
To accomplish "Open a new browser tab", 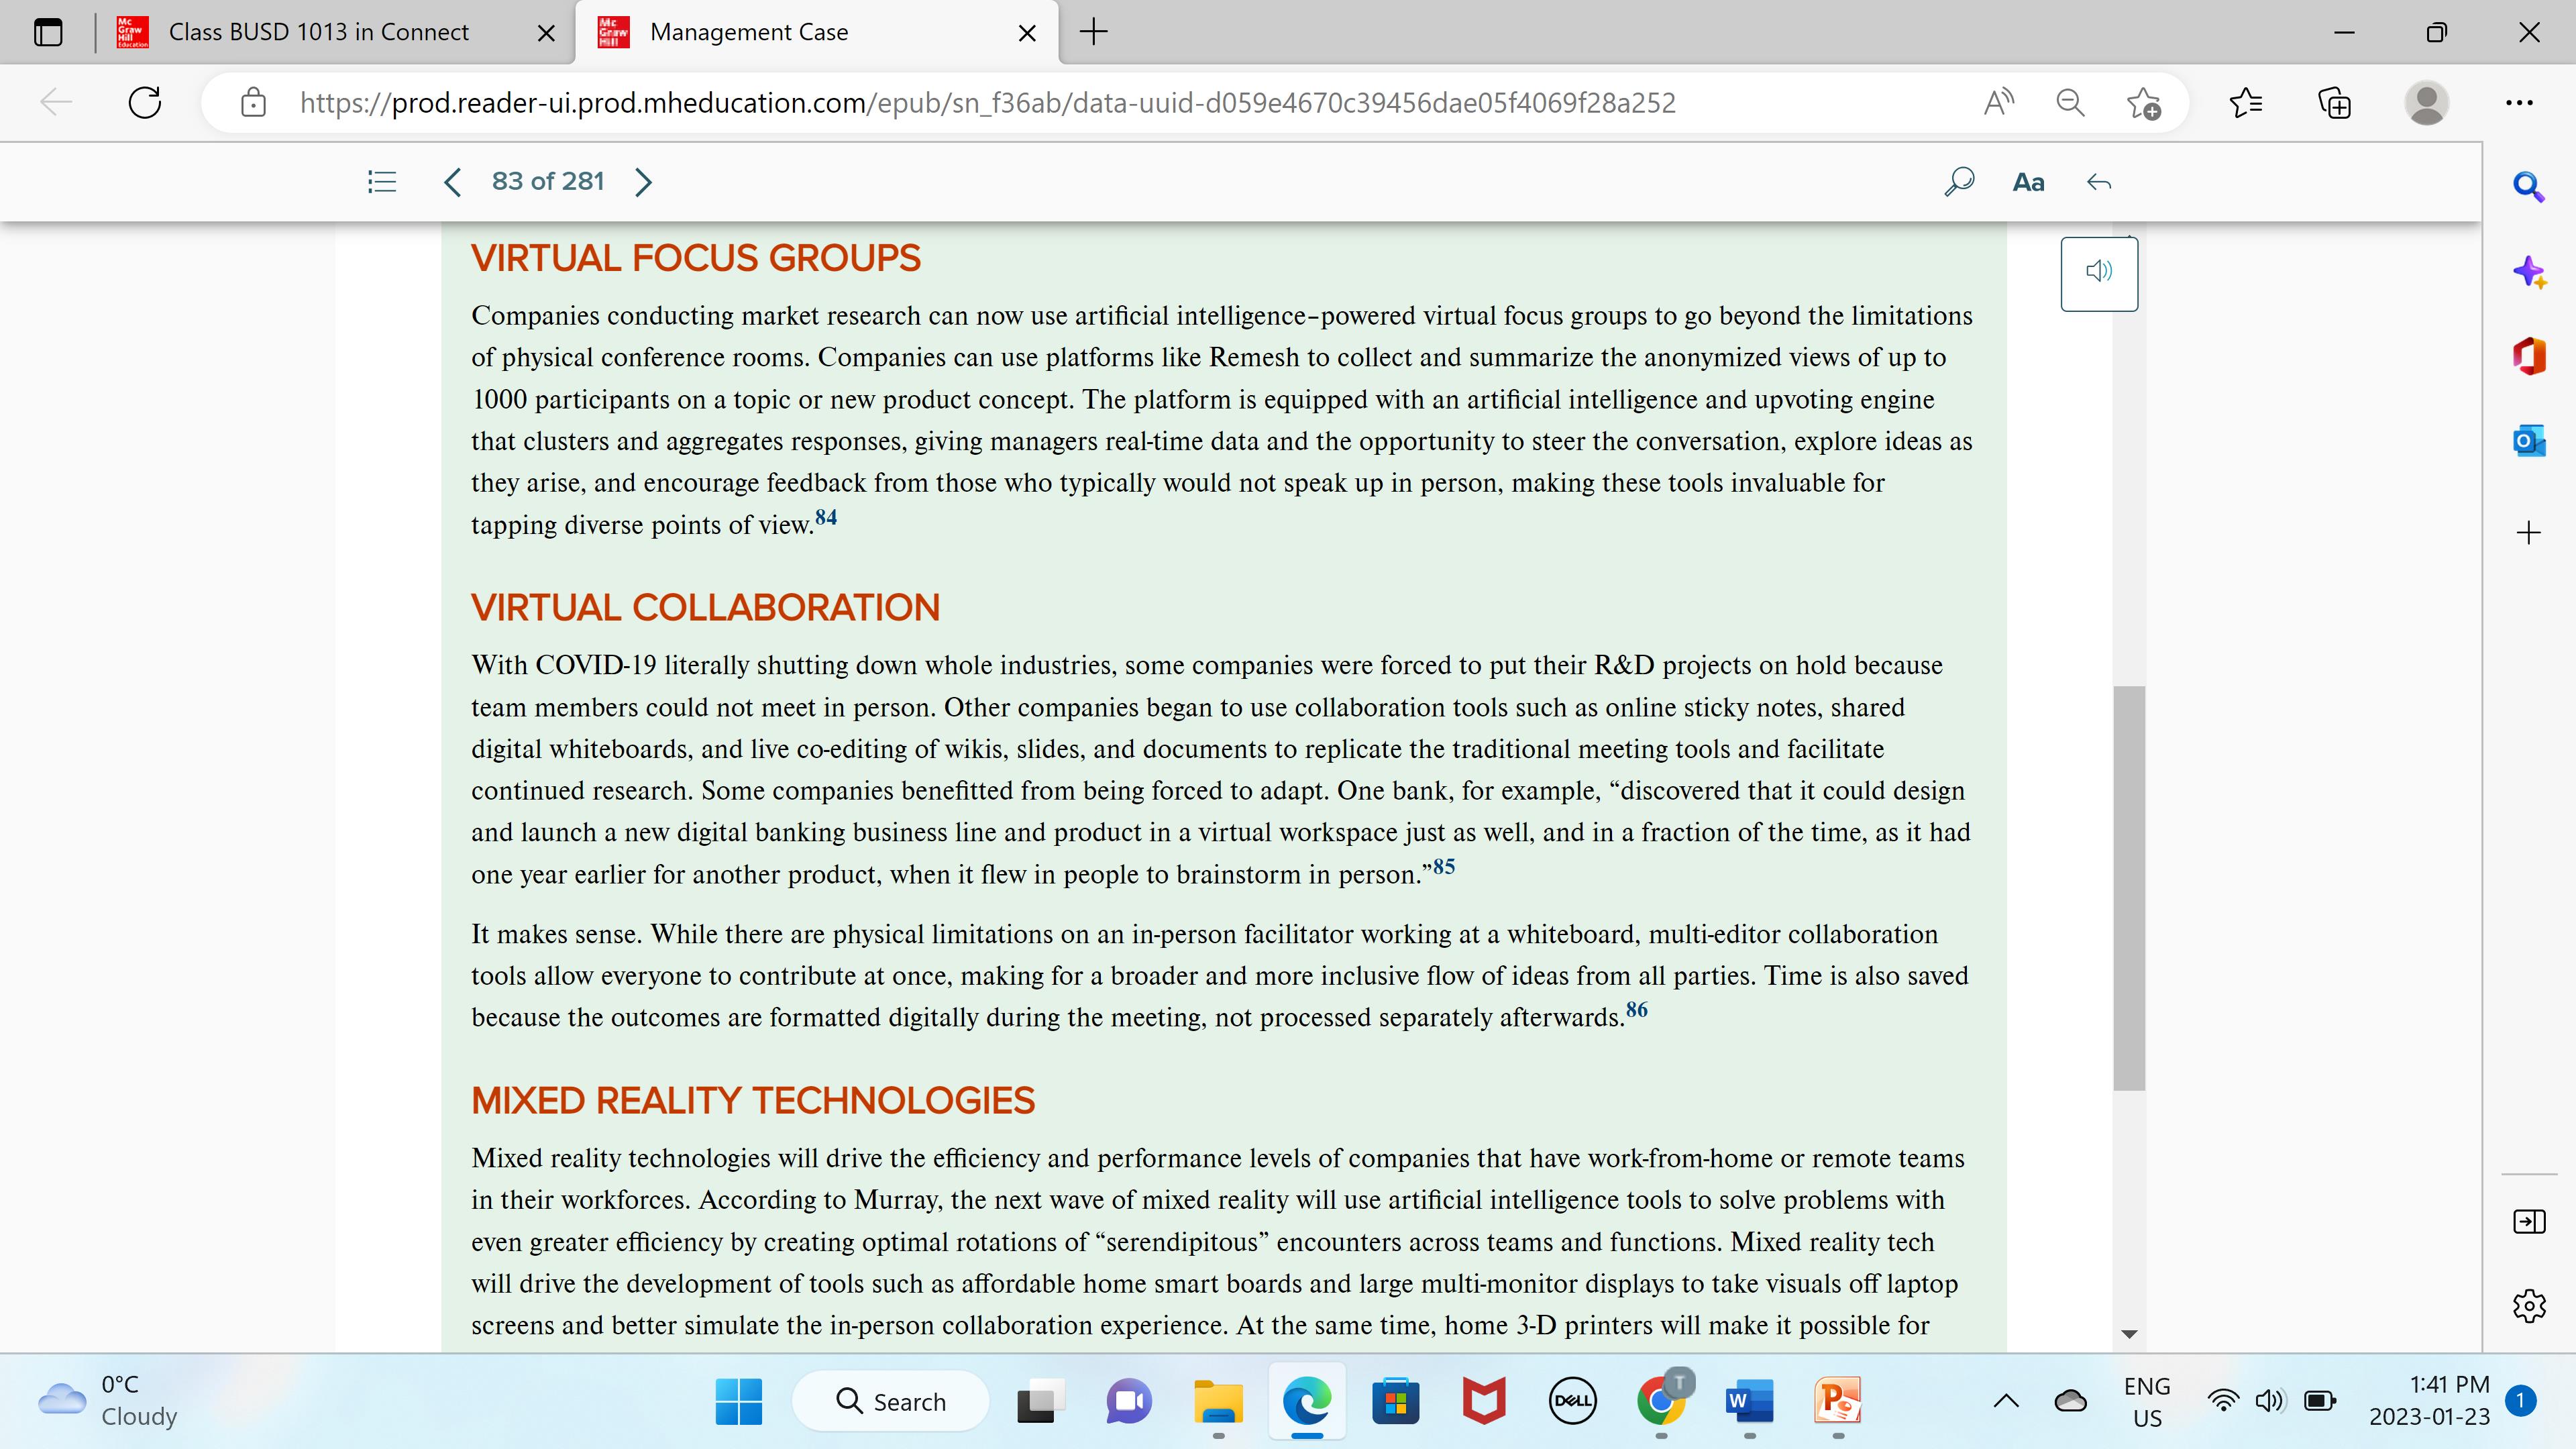I will [1094, 32].
